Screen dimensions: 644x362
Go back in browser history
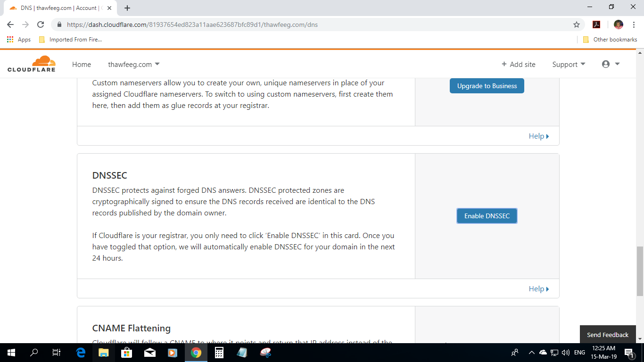coord(10,25)
